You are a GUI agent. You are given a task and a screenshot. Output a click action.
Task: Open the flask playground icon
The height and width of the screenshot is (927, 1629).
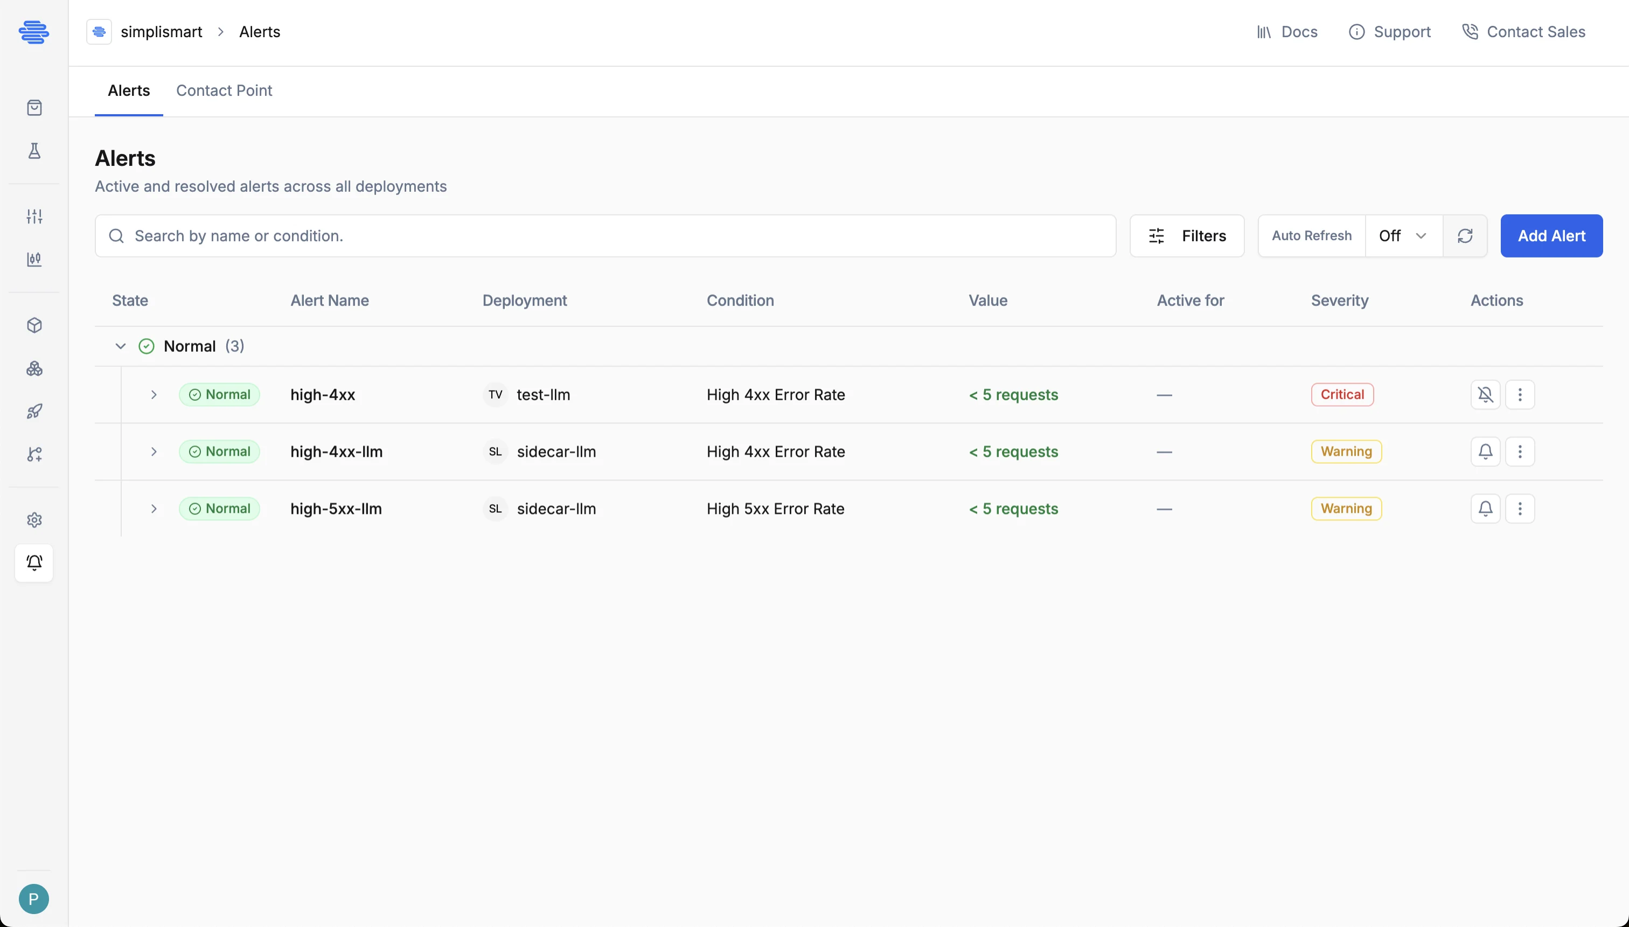pos(34,151)
